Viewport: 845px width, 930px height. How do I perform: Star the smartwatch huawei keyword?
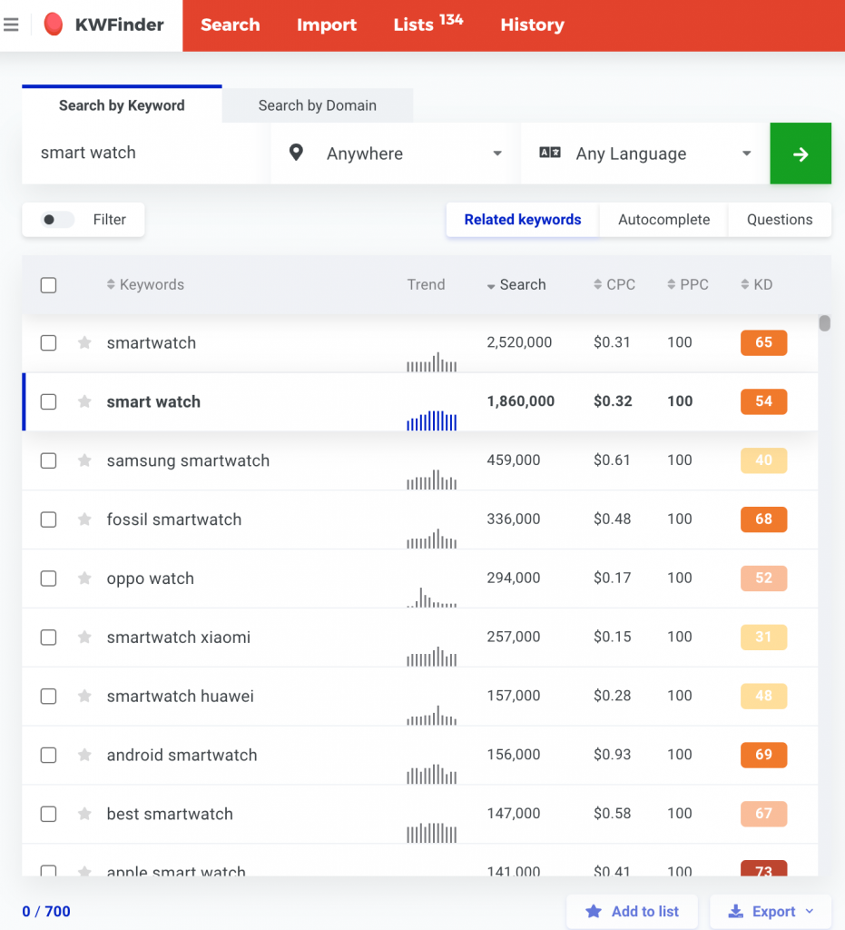(84, 696)
